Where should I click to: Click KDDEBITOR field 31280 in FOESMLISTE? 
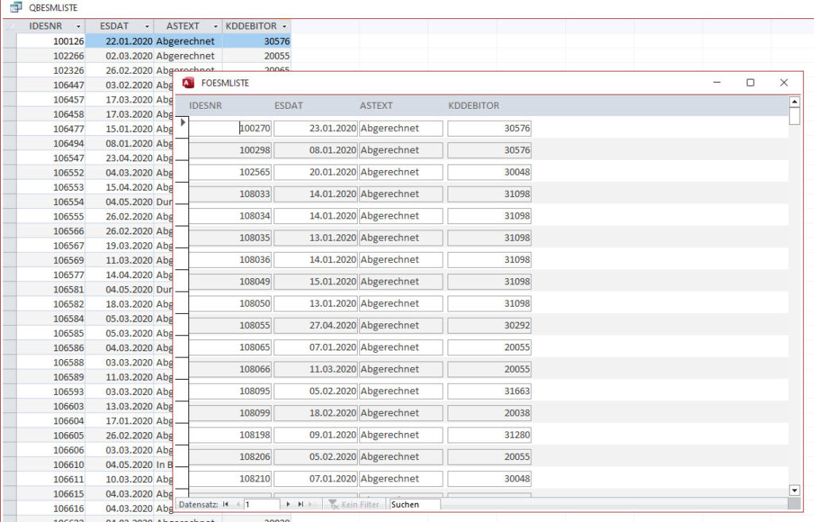(x=489, y=435)
